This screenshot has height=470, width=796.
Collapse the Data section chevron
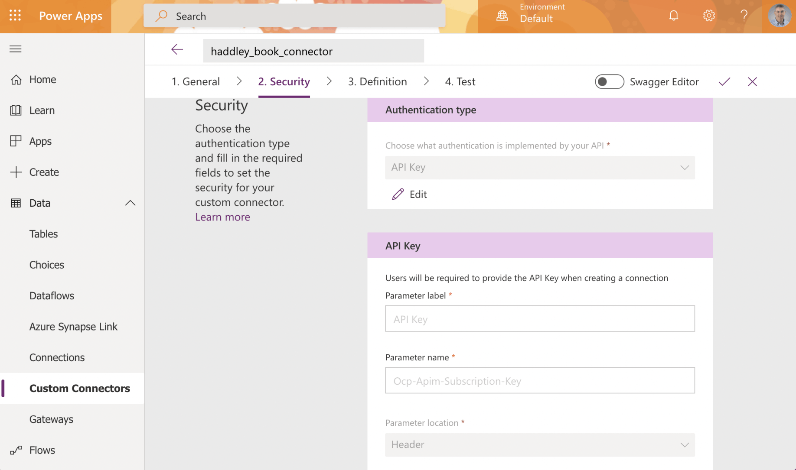[x=130, y=203]
